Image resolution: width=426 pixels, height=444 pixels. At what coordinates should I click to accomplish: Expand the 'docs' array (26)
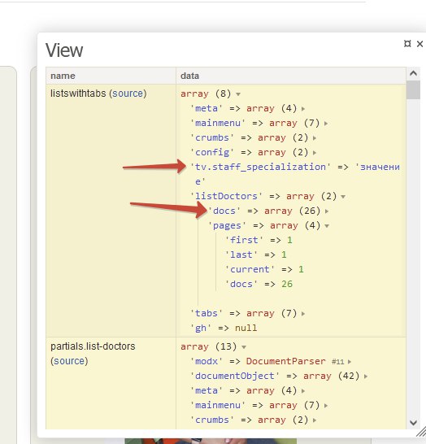(327, 211)
